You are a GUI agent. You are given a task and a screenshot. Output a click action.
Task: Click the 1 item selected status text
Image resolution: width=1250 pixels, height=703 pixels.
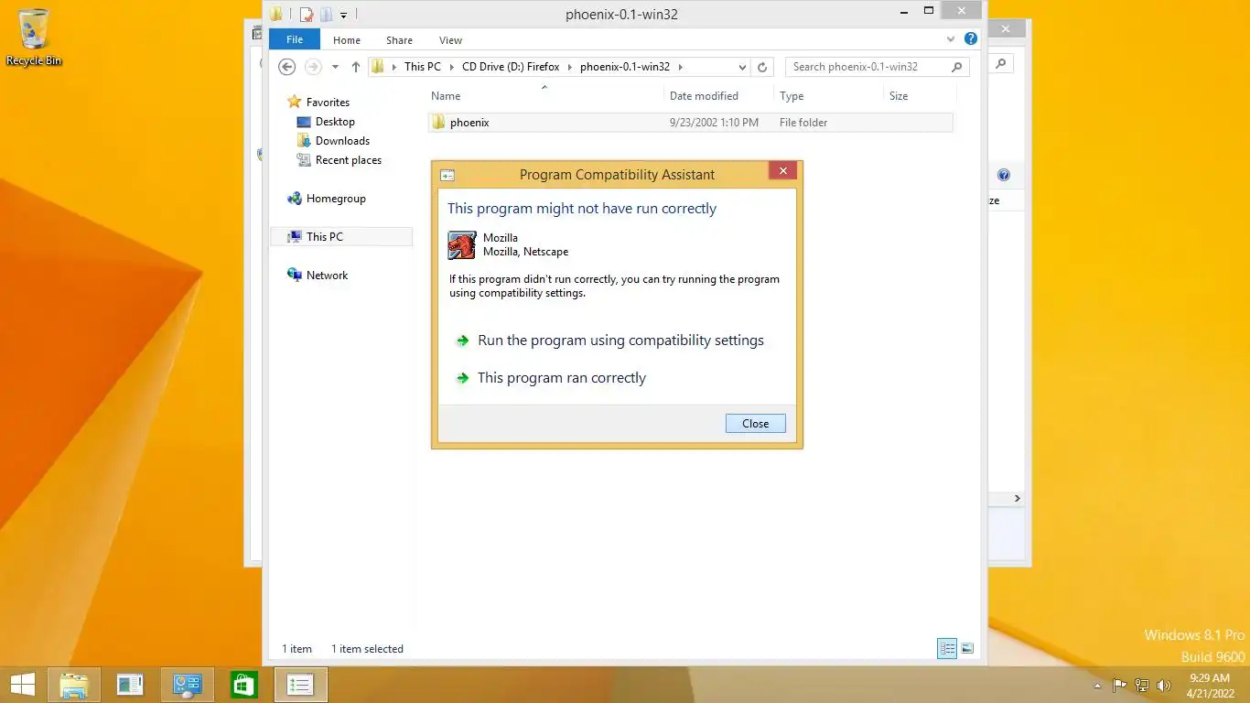click(x=367, y=649)
